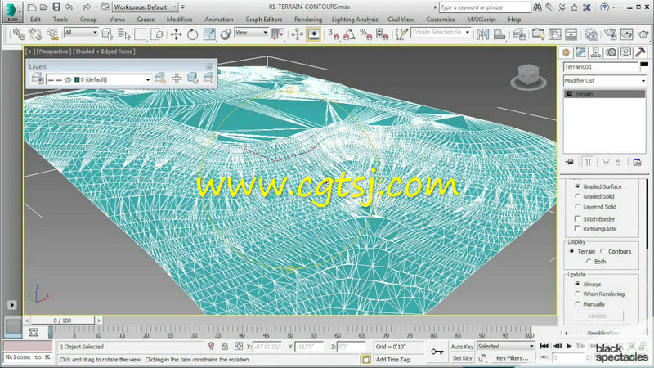This screenshot has height=368, width=654.
Task: Select the Select and Rotate tool
Action: (192, 34)
